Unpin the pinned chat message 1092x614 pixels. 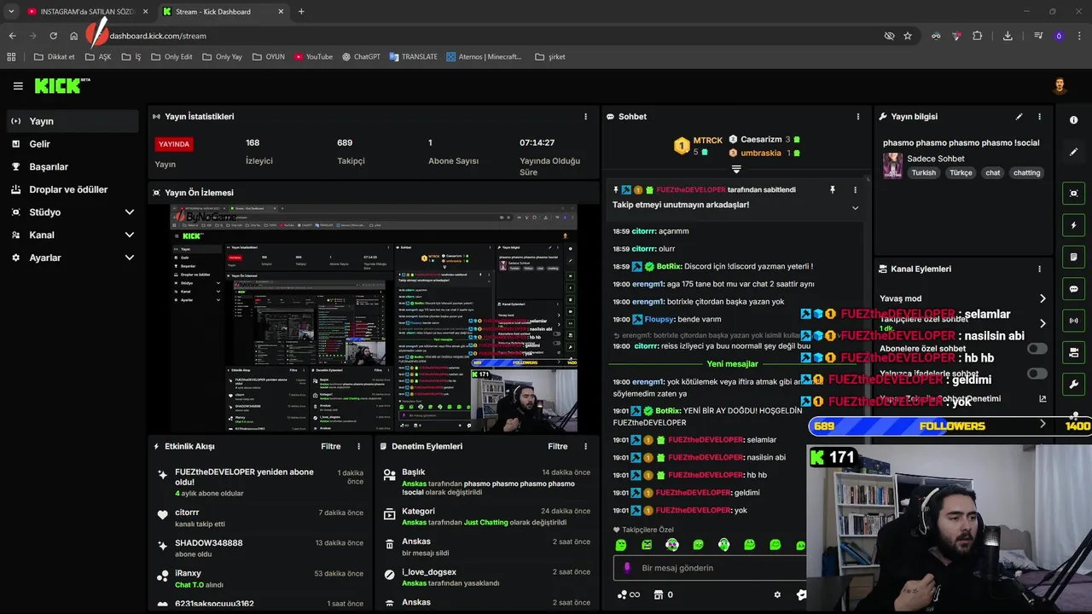[833, 189]
